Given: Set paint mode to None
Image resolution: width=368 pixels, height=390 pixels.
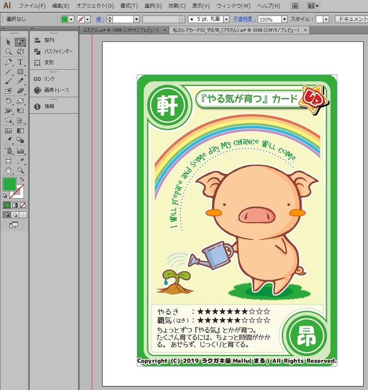Looking at the screenshot, I should (x=23, y=205).
